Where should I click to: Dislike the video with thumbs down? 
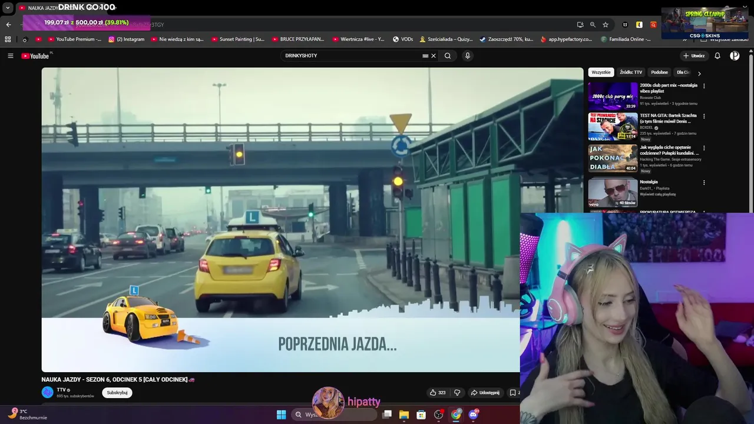click(x=457, y=393)
